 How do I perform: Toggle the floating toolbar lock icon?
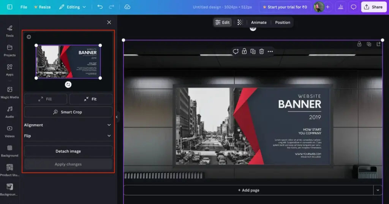[x=244, y=52]
